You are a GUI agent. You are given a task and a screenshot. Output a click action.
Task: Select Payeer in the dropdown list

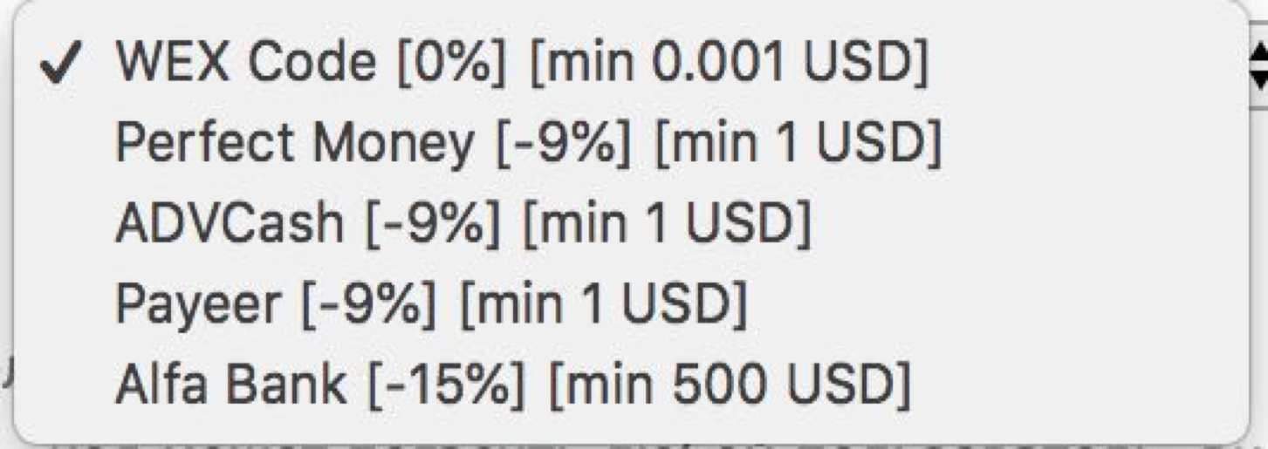(x=430, y=303)
